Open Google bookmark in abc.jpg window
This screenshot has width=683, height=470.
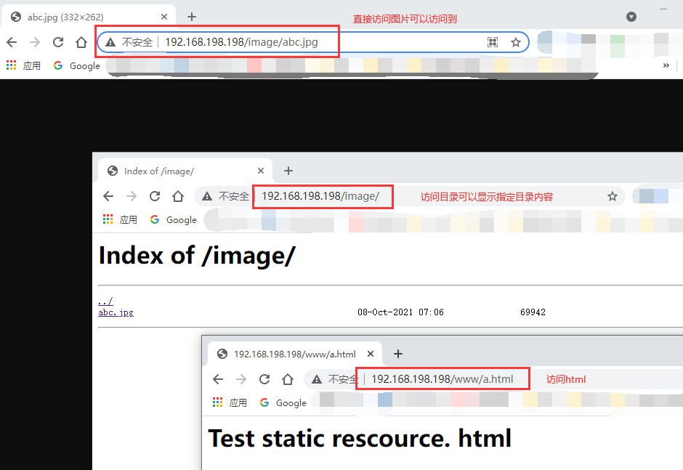(77, 66)
